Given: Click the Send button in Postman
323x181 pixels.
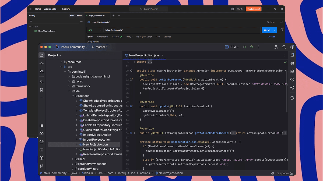Looking at the screenshot, I should (267, 30).
